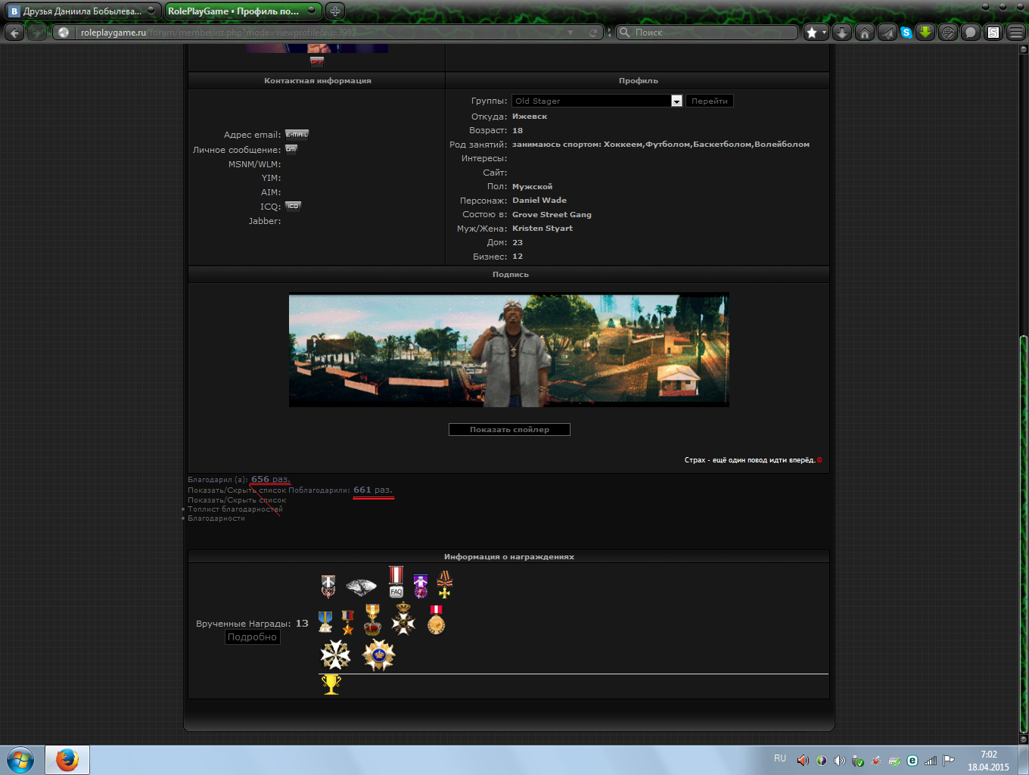Switch to the Друзья Даниила Бобылева tab
Image resolution: width=1029 pixels, height=775 pixels.
pos(82,11)
